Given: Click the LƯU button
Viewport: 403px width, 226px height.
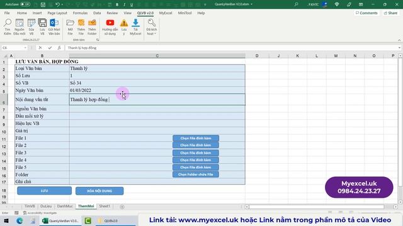Looking at the screenshot, I should [x=44, y=191].
